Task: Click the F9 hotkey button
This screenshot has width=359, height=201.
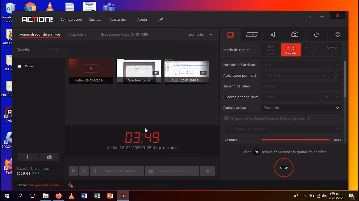Action: click(x=256, y=152)
